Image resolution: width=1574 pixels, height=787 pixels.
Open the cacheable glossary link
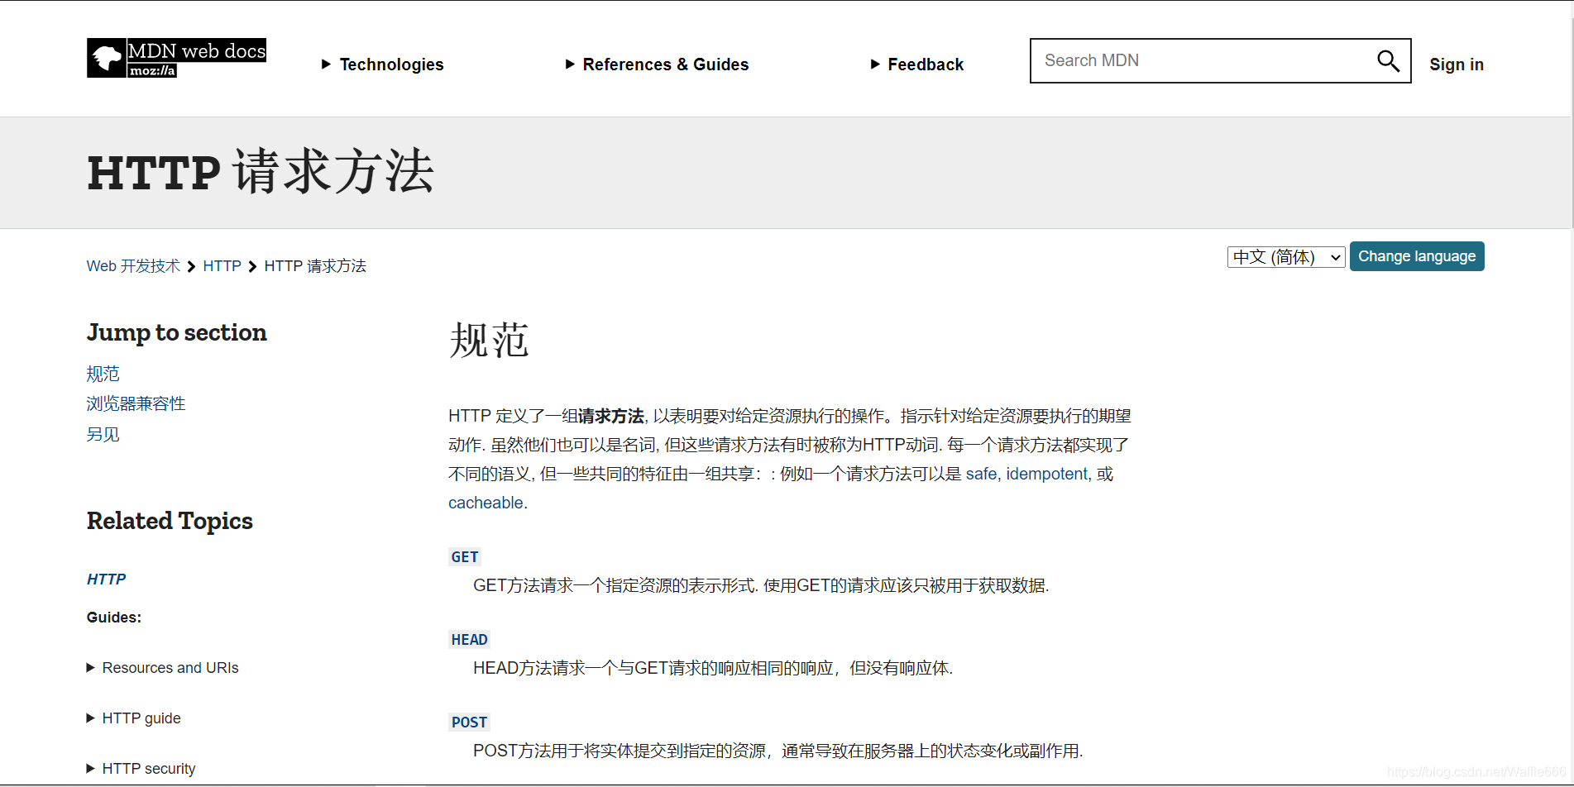click(486, 503)
